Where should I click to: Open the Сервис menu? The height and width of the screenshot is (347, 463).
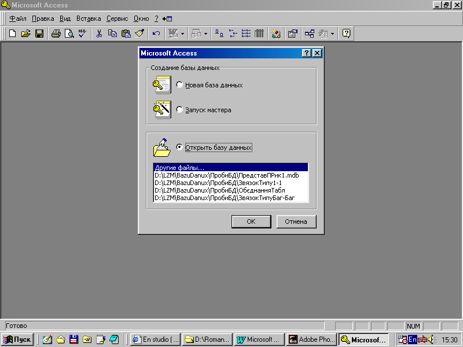117,19
